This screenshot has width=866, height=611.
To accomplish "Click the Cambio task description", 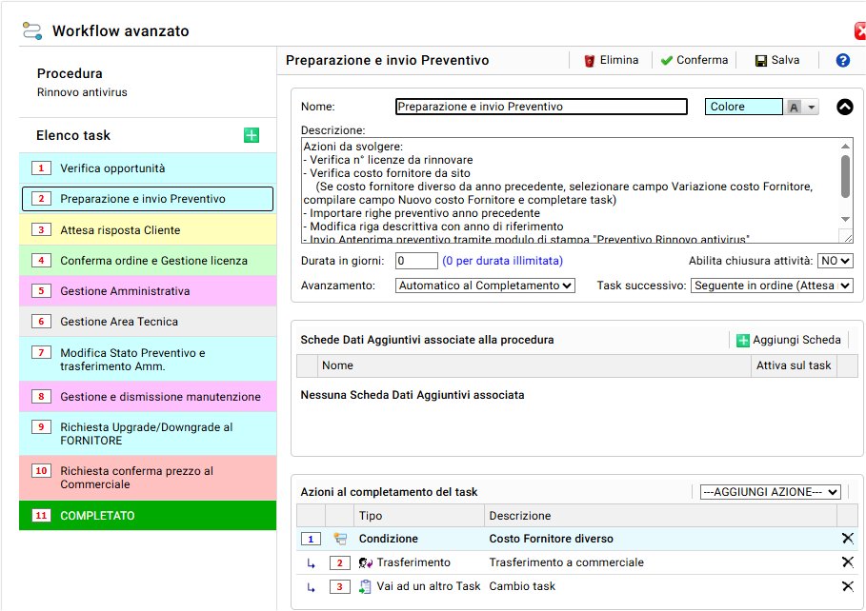I will [522, 586].
